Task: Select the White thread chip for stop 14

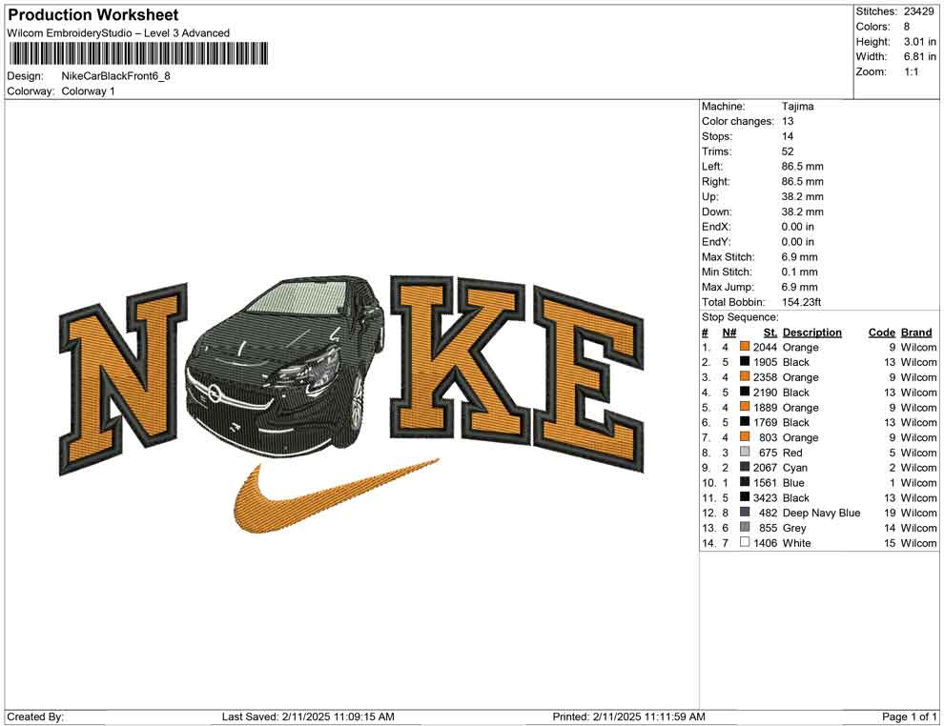Action: (x=745, y=543)
